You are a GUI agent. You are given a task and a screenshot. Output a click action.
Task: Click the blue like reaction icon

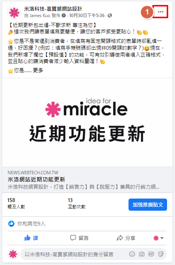(x=11, y=224)
